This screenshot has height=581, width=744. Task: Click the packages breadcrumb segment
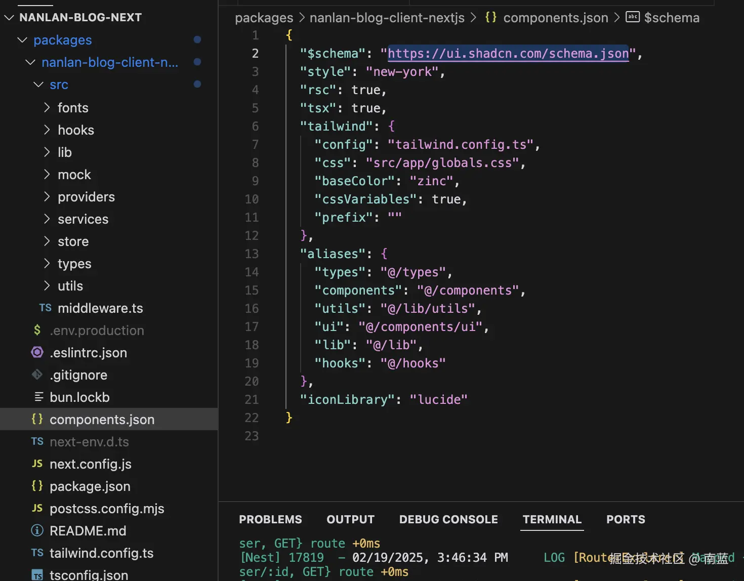[x=264, y=18]
